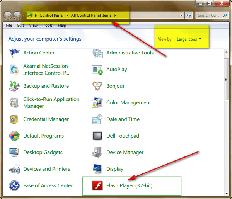232x199 pixels.
Task: Open the Edit menu
Action: pyautogui.click(x=20, y=25)
